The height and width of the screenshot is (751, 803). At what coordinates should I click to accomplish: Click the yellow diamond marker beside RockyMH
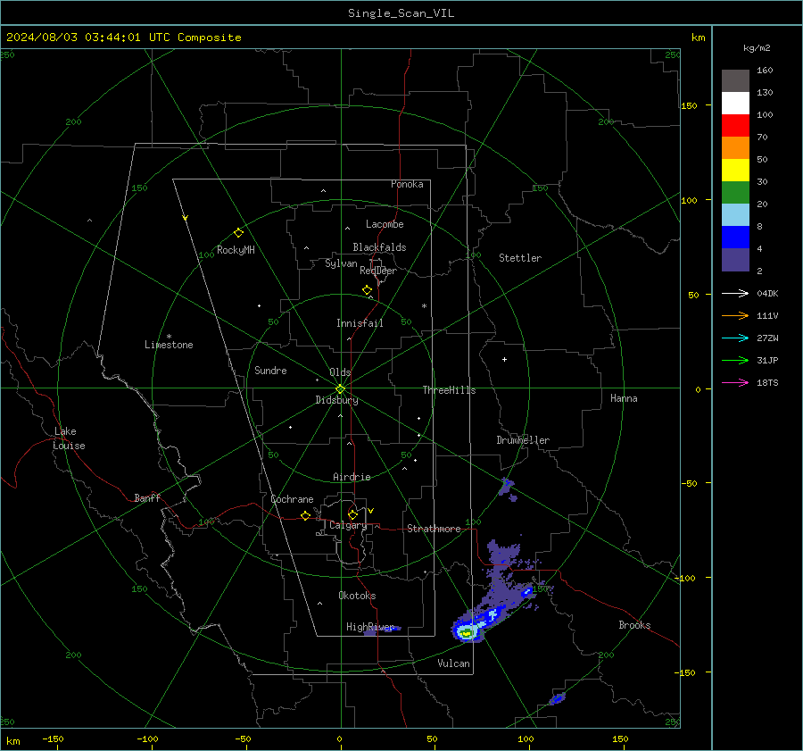coord(238,233)
